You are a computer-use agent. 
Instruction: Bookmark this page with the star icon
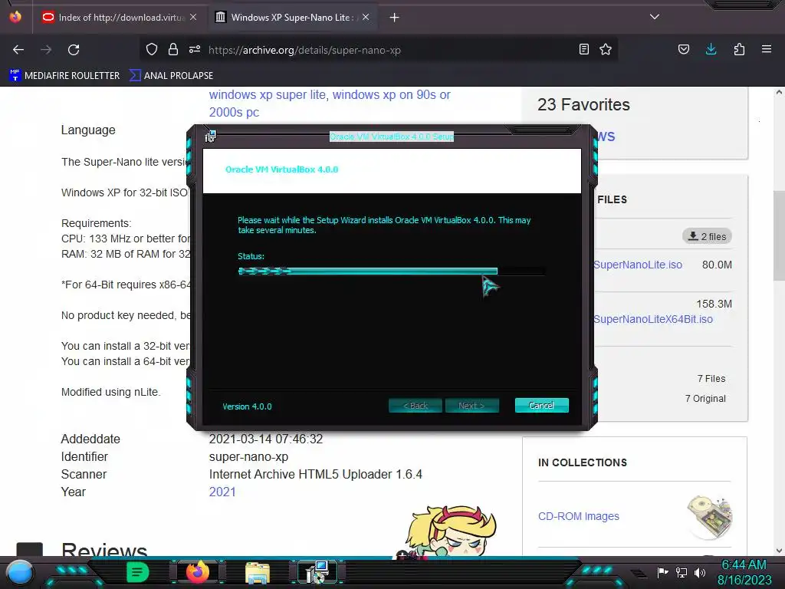(x=606, y=49)
